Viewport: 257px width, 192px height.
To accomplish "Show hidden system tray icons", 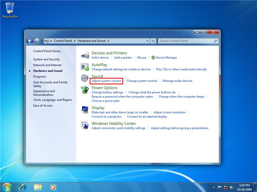I will pos(213,187).
